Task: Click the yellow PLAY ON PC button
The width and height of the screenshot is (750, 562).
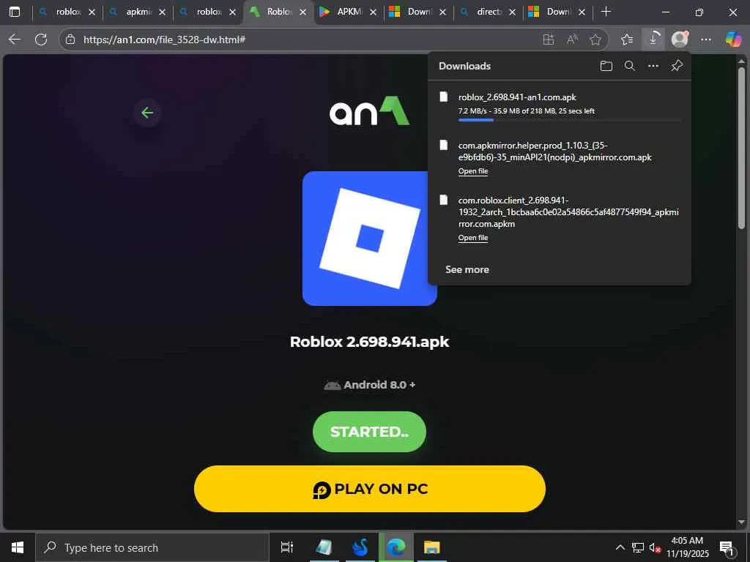Action: click(370, 489)
